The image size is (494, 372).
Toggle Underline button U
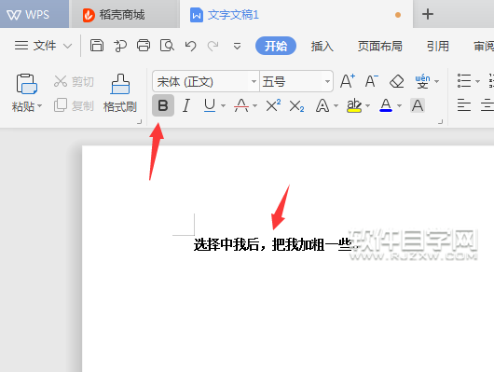click(x=210, y=105)
